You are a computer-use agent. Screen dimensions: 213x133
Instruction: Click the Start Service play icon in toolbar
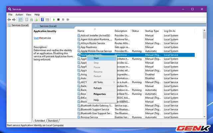54,20
